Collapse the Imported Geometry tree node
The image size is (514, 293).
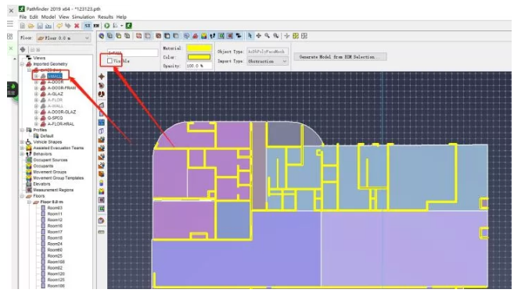coord(22,64)
